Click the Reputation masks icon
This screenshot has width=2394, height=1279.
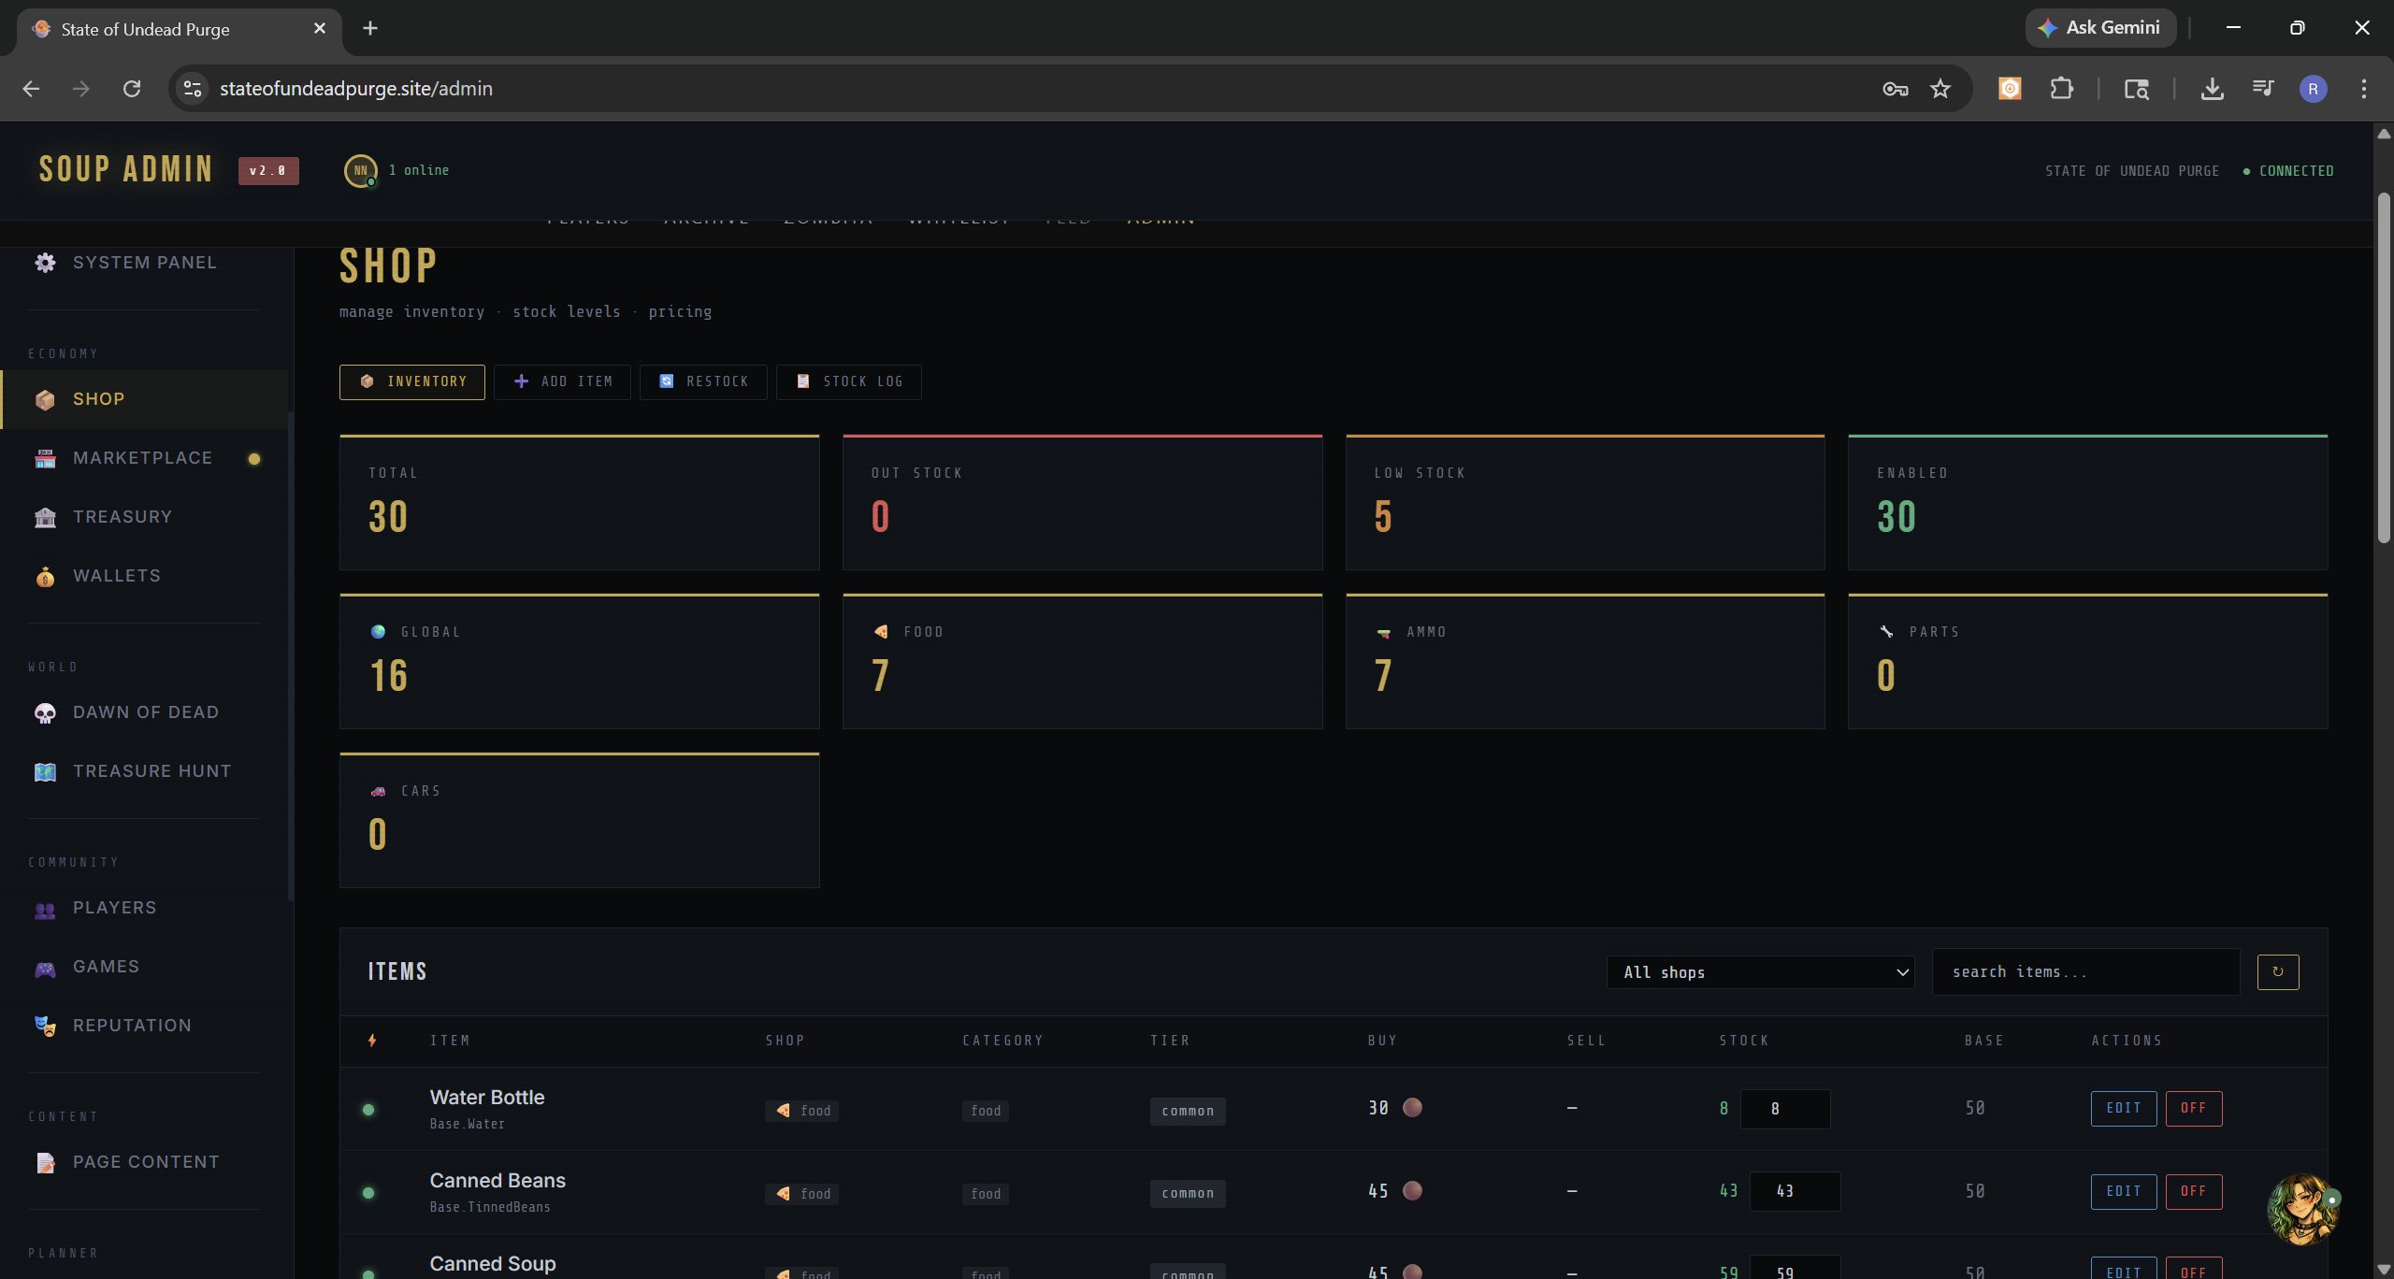pyautogui.click(x=45, y=1027)
